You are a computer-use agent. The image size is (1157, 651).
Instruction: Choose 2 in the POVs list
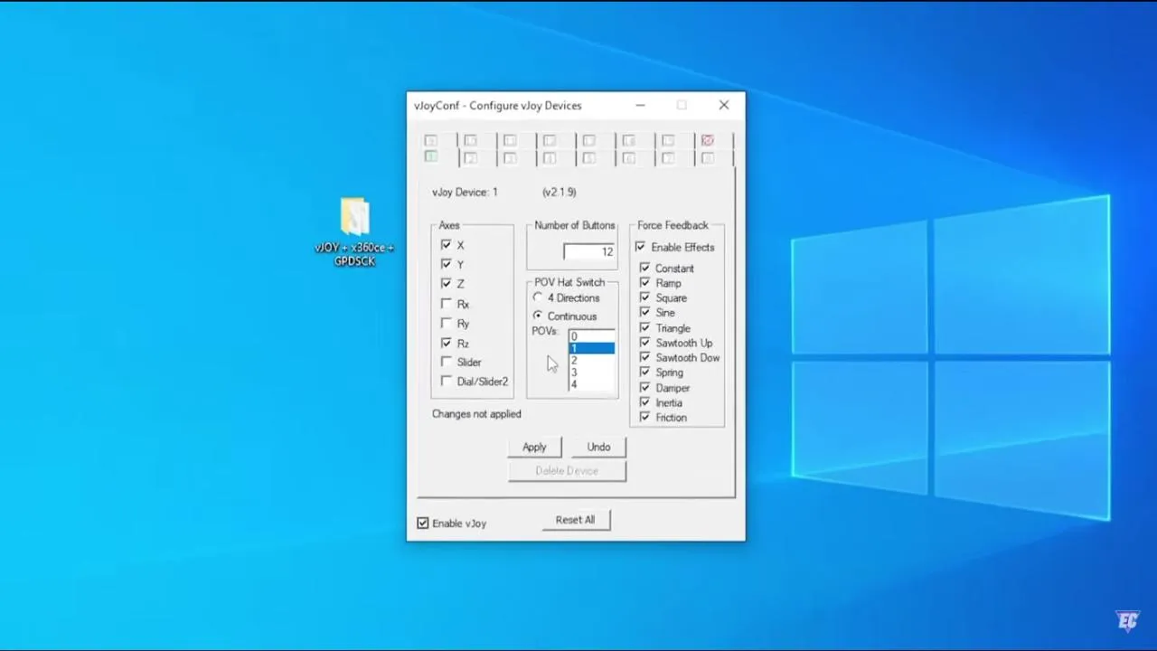(592, 360)
